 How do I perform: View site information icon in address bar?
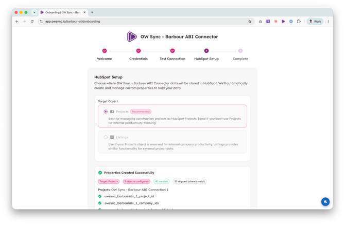[x=41, y=22]
